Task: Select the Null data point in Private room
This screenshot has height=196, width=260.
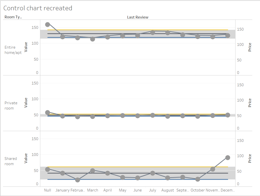Action: click(48, 113)
